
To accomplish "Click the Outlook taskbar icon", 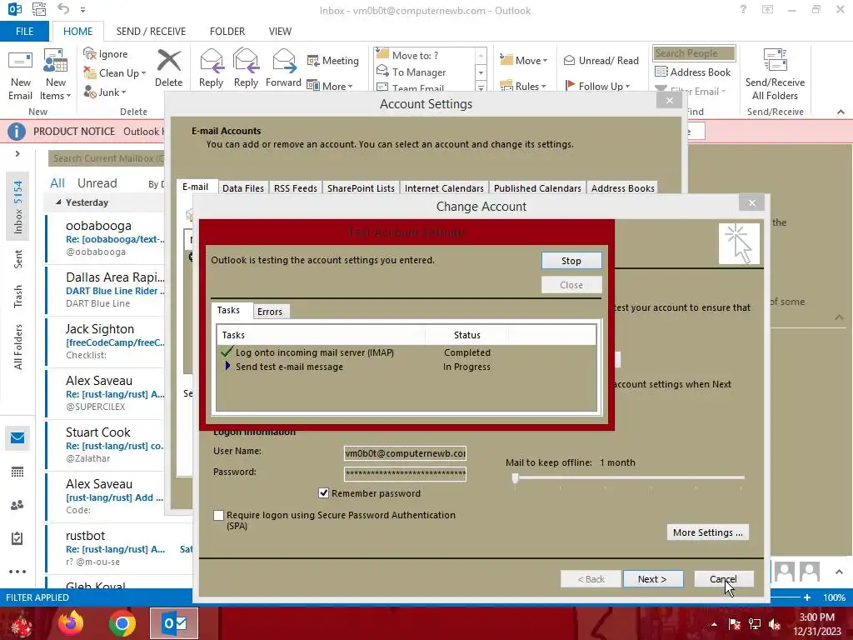I will pyautogui.click(x=174, y=623).
